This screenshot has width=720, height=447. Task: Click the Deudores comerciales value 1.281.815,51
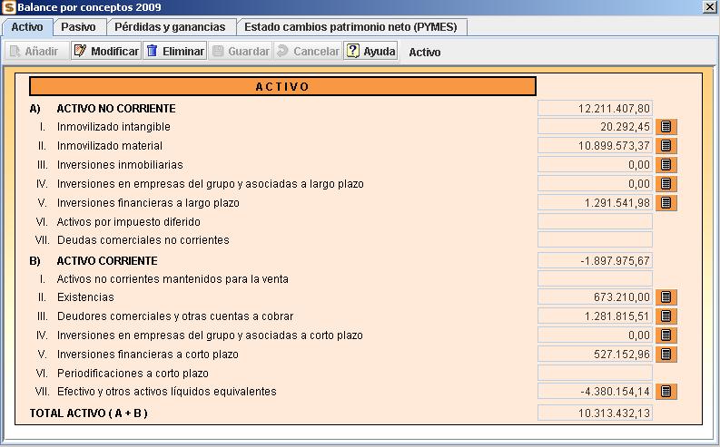(595, 316)
